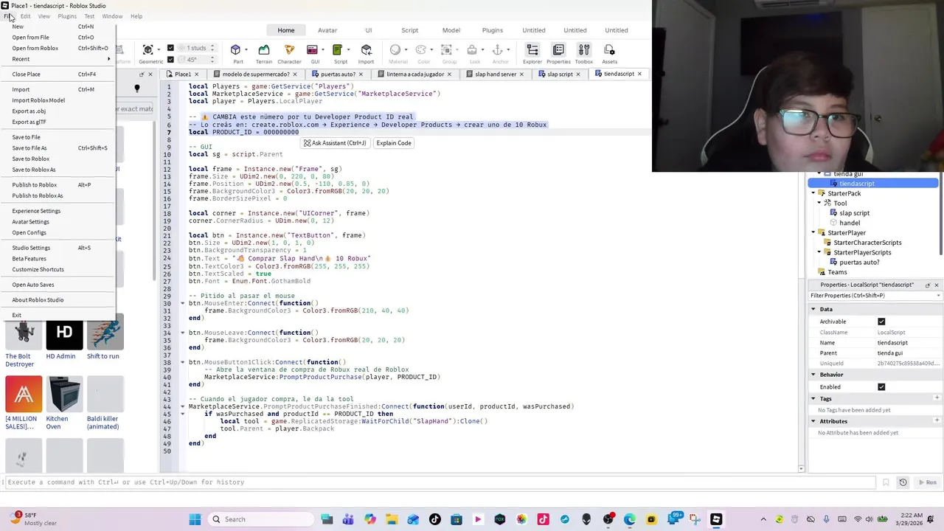Toggle the Properties panel button
The width and height of the screenshot is (944, 531).
(x=558, y=50)
